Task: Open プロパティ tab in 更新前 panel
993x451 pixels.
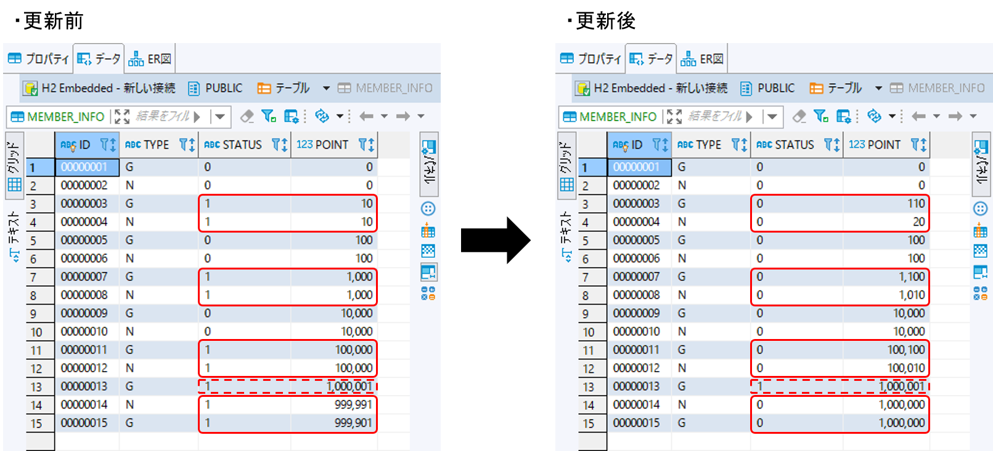Action: [x=38, y=59]
